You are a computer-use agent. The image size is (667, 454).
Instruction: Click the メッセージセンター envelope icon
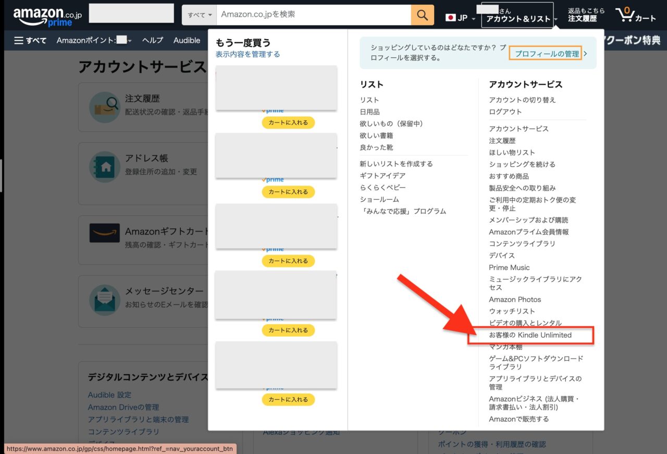(104, 300)
